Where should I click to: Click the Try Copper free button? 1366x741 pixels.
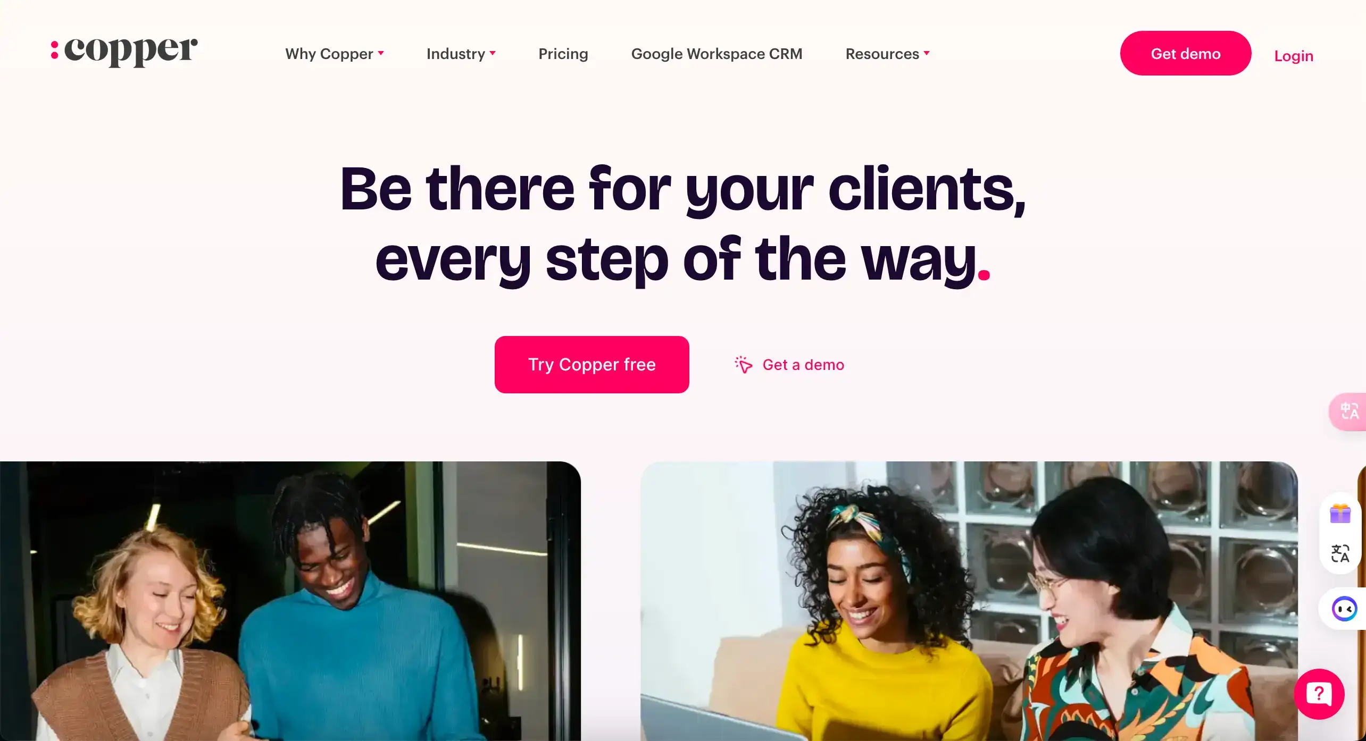[x=592, y=365]
